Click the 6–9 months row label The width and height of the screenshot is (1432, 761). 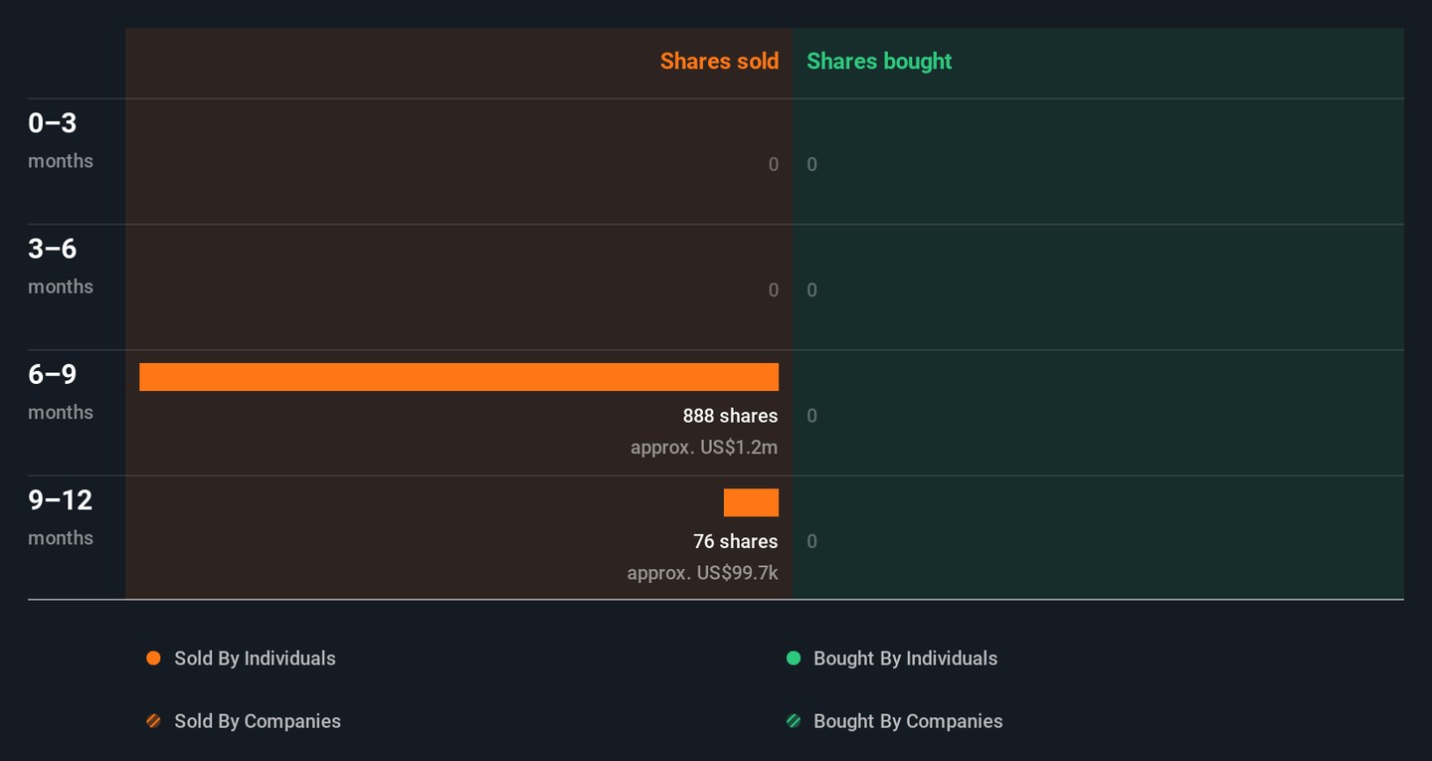tap(61, 392)
